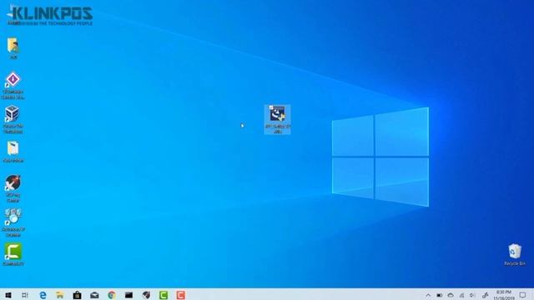This screenshot has height=300, width=534.
Task: Open Microsoft Store from the taskbar
Action: coord(78,295)
